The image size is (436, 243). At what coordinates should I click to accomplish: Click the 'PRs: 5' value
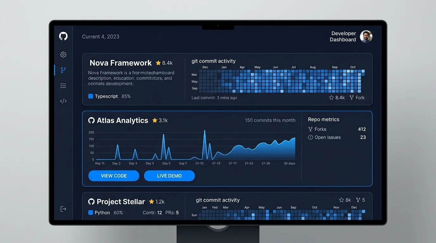(x=172, y=213)
